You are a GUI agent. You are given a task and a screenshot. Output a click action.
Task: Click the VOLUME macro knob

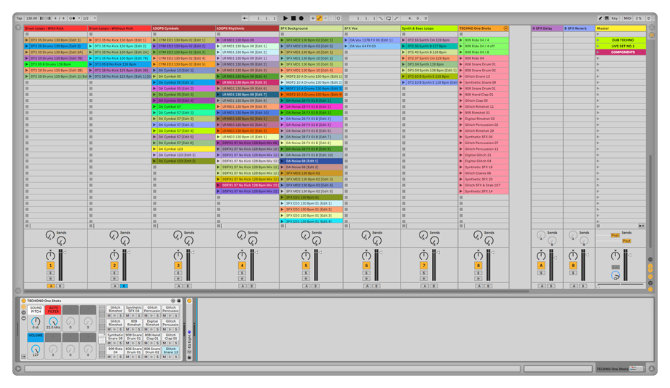click(x=36, y=349)
